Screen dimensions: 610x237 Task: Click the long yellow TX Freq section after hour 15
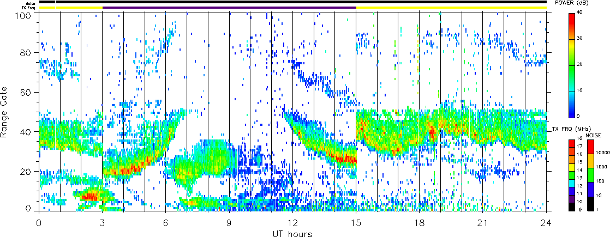[451, 8]
